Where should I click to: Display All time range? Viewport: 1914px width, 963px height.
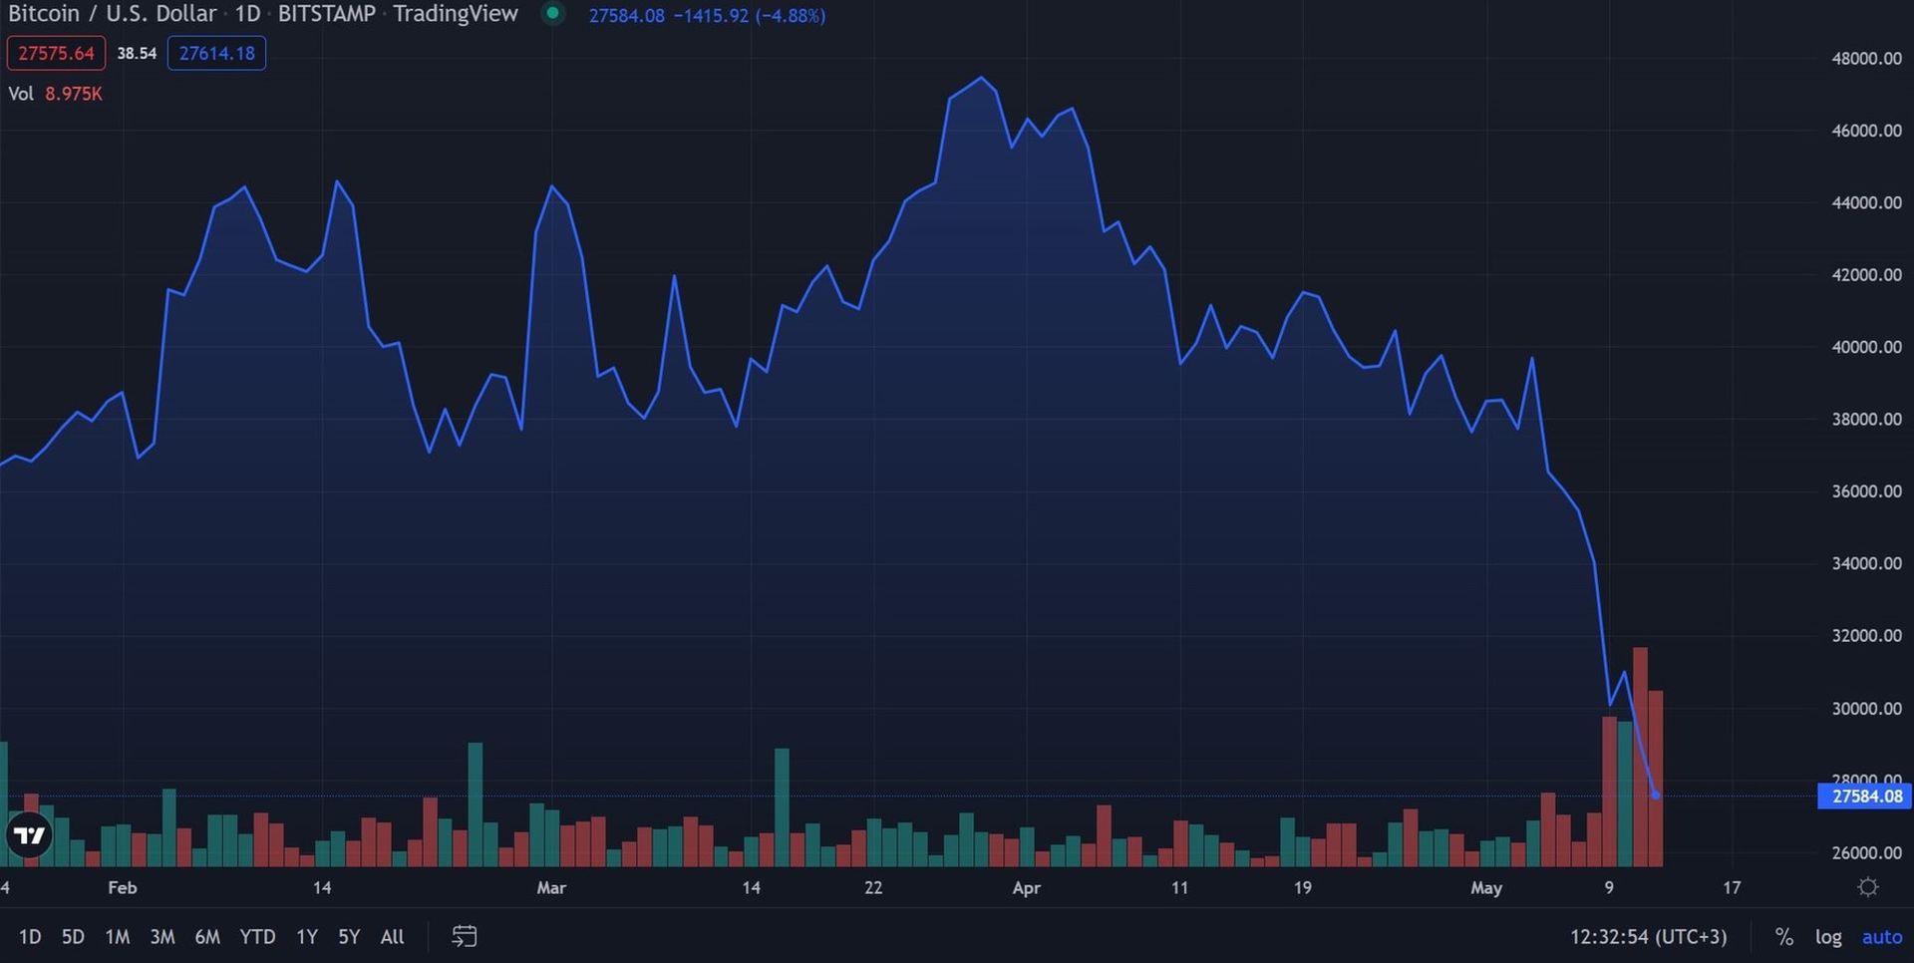[393, 937]
